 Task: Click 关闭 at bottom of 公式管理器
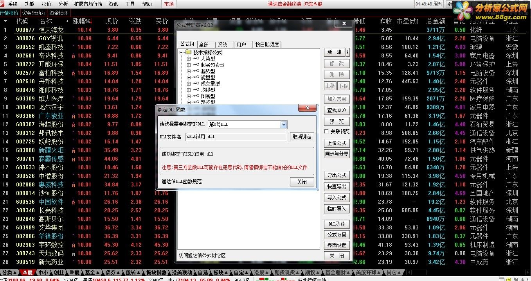pos(337,256)
